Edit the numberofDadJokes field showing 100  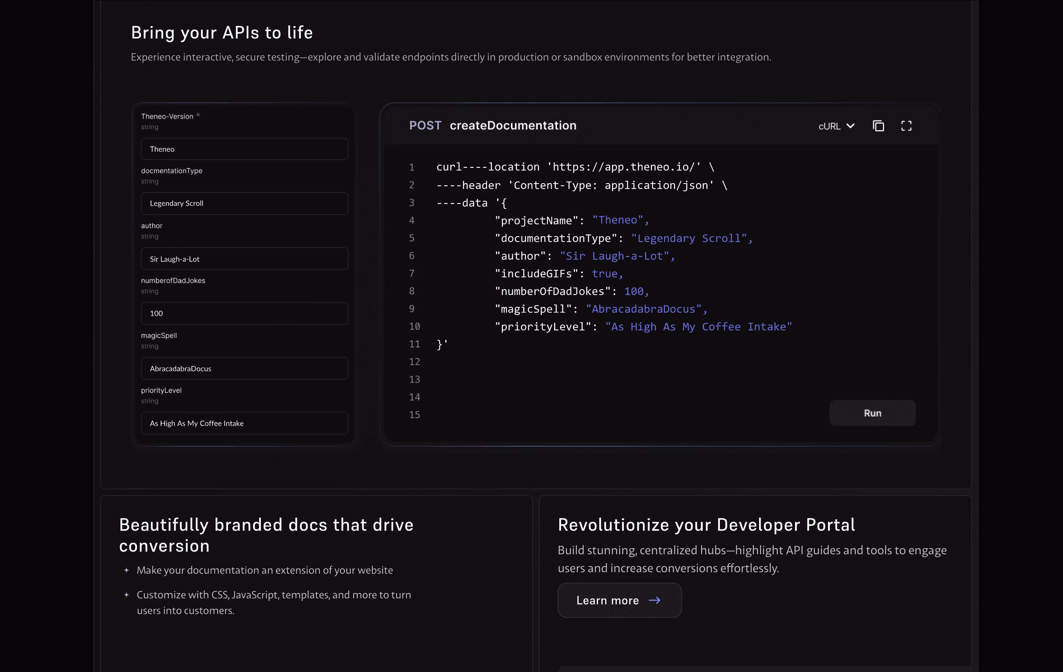244,313
